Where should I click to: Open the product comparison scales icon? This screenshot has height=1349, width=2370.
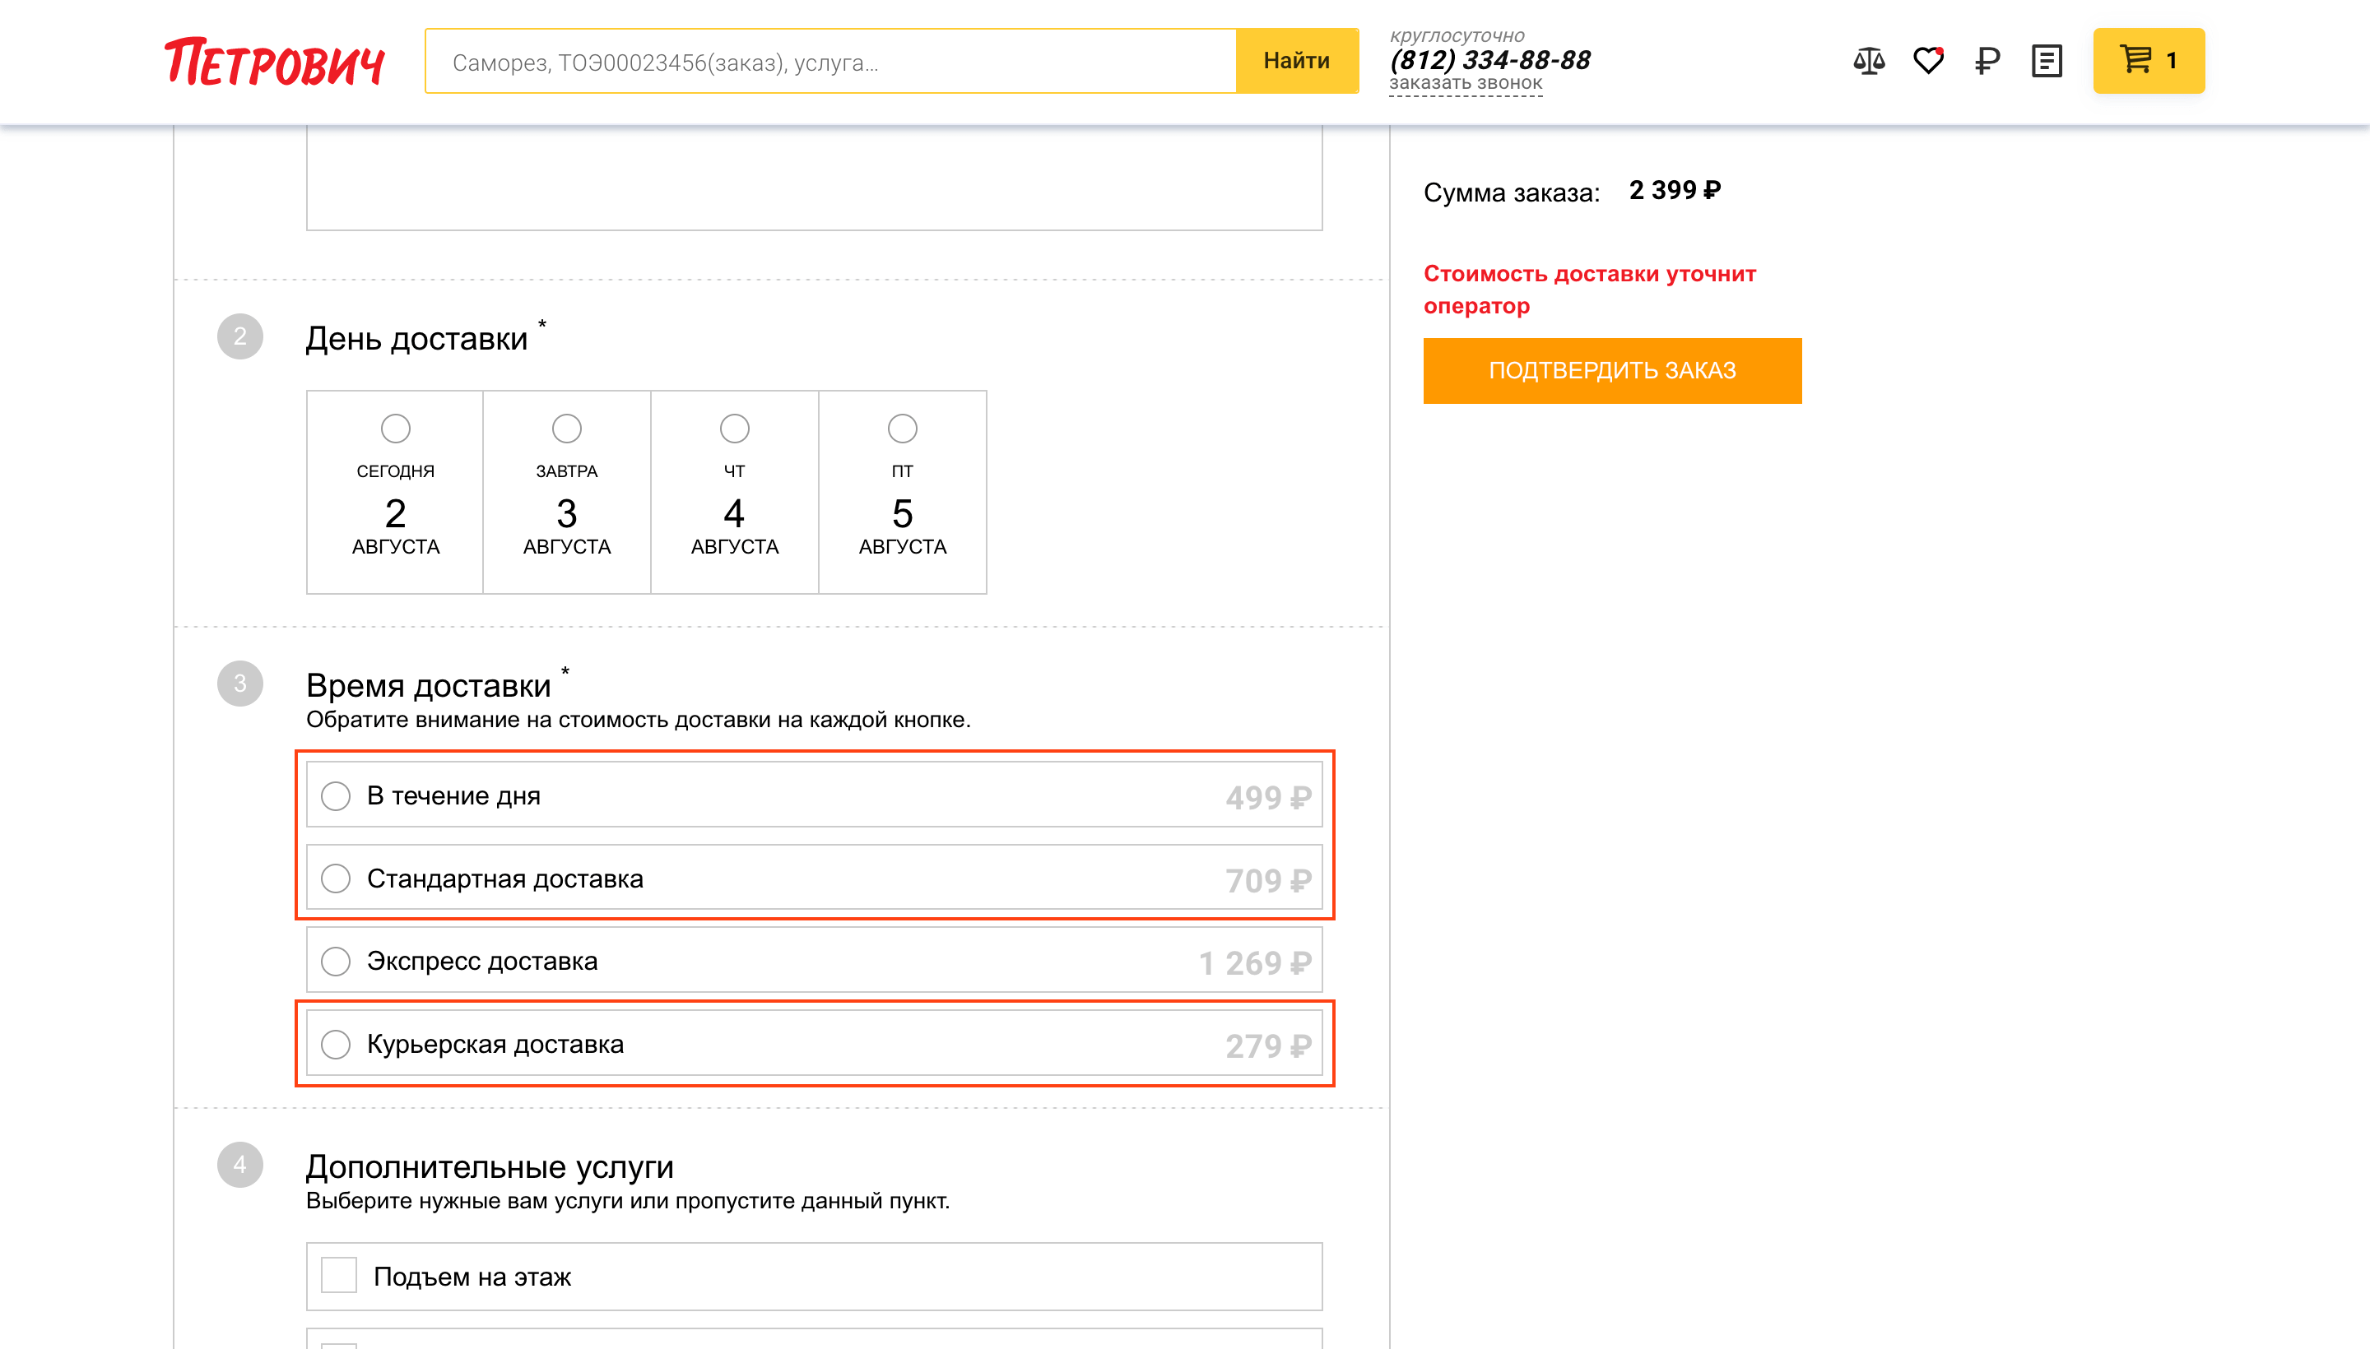1869,61
